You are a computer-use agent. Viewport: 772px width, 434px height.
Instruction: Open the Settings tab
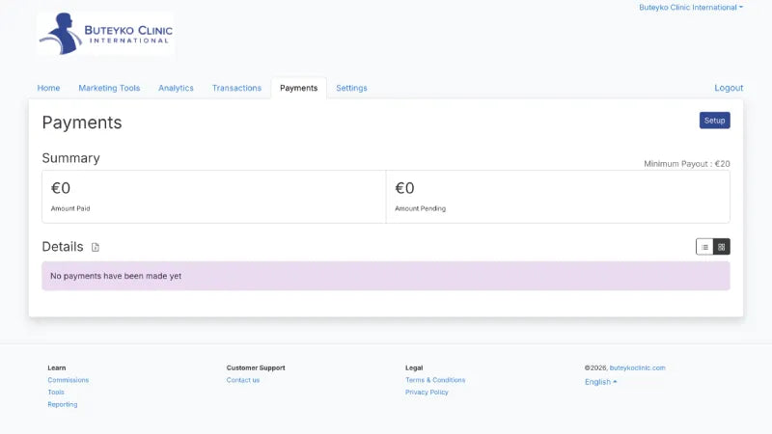pyautogui.click(x=351, y=88)
